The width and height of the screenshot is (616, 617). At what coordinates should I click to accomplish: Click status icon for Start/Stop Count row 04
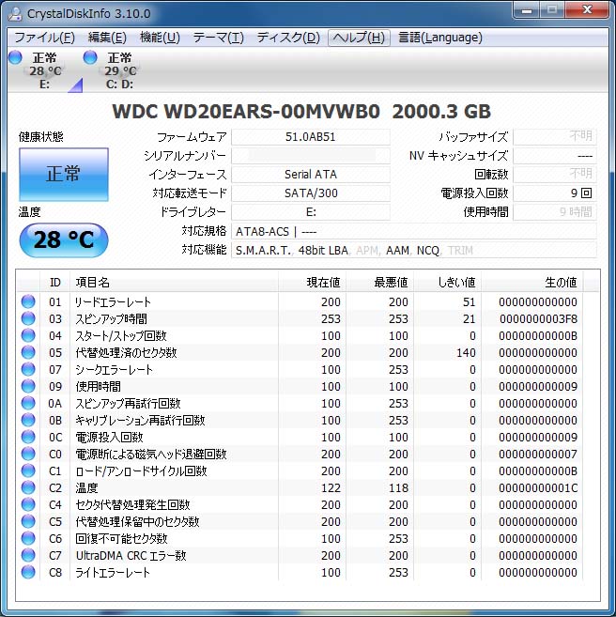point(28,335)
